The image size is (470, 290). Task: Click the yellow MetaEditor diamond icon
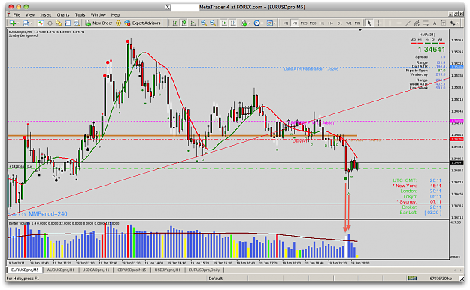[118, 23]
